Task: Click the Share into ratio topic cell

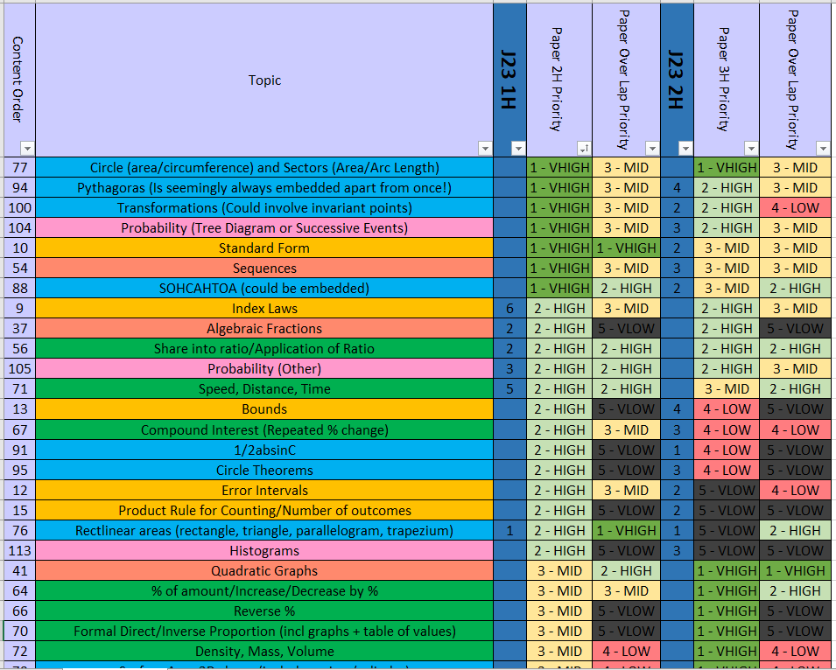Action: click(x=264, y=349)
